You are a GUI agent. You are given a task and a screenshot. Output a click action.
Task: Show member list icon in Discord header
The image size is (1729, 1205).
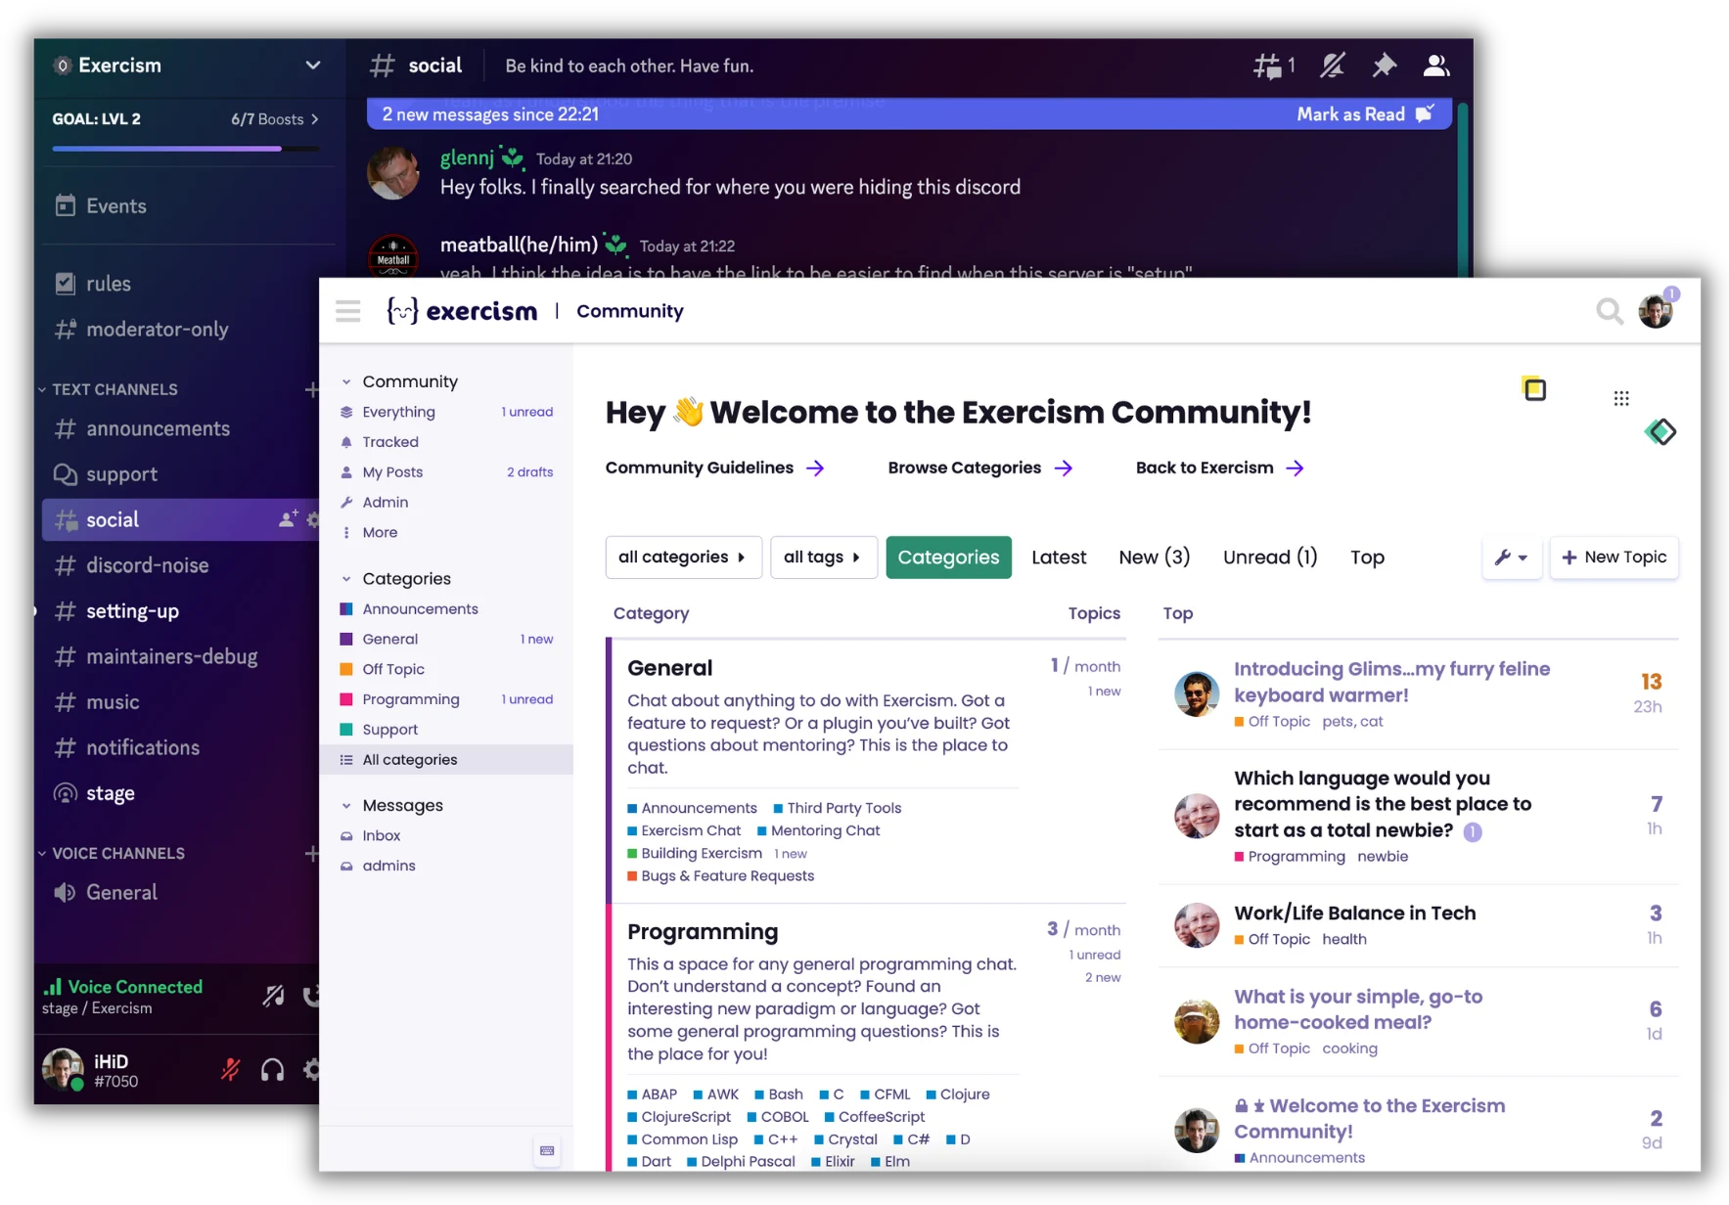pyautogui.click(x=1435, y=66)
